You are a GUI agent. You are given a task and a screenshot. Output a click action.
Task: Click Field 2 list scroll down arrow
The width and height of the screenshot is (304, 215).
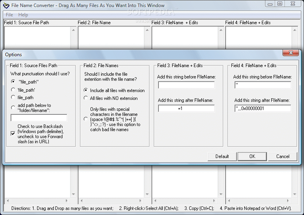tap(147, 194)
